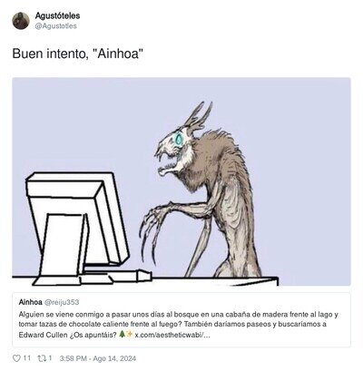The height and width of the screenshot is (371, 363).
Task: Click the pine tree emoji in quote
Action: point(122,335)
